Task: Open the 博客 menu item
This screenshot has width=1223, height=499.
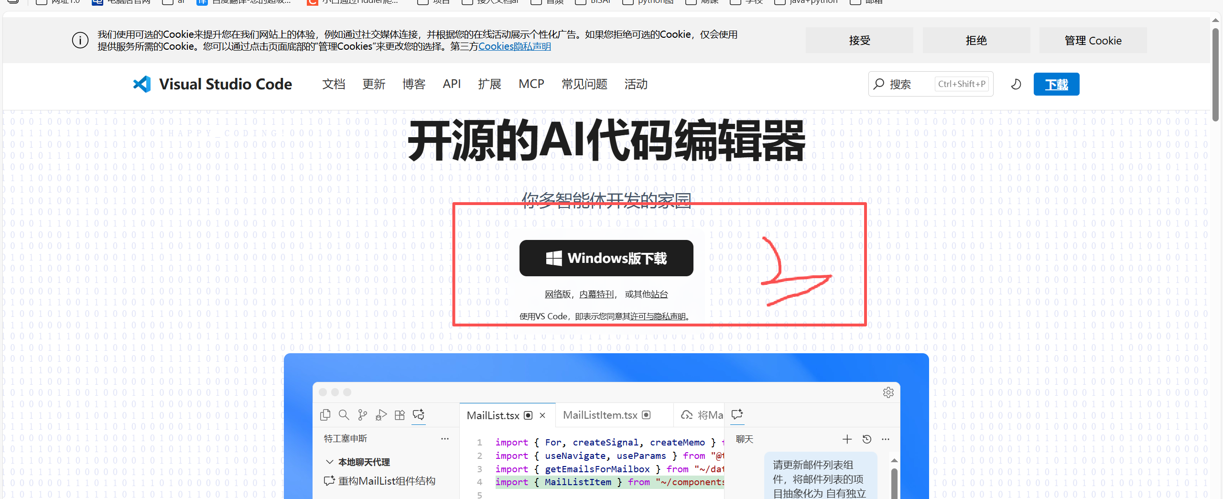Action: tap(414, 84)
